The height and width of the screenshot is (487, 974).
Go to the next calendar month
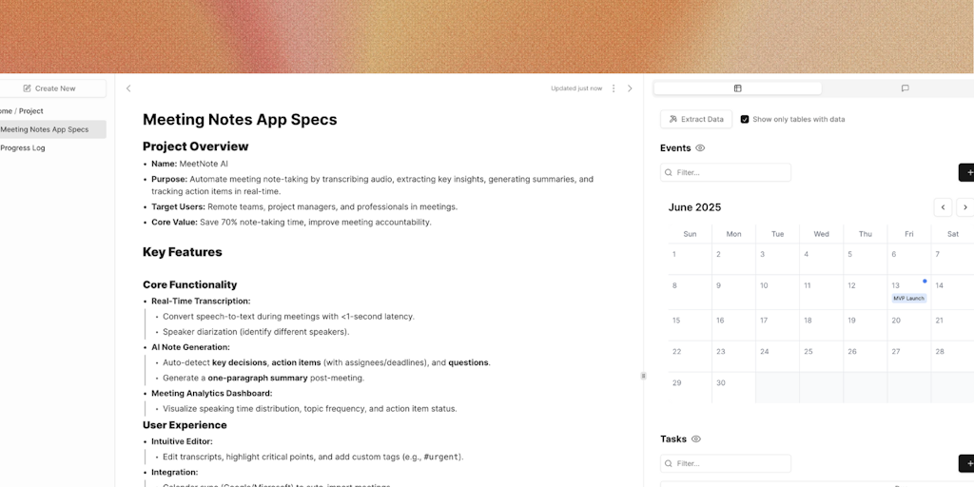point(965,207)
